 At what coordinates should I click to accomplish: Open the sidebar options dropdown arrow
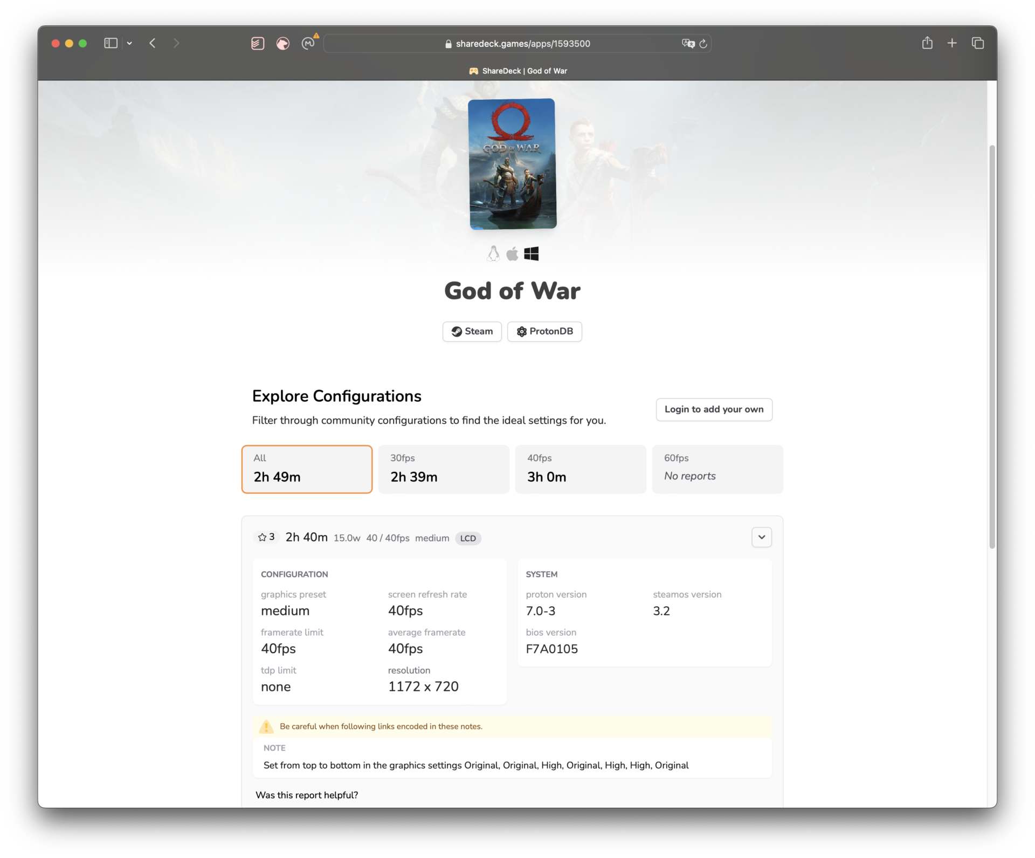[x=129, y=43]
